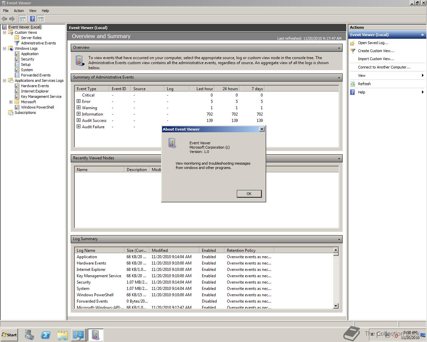Click the Internet Explorer log icon in tree
427x342 pixels.
(17, 91)
